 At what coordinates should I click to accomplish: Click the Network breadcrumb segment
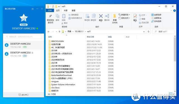pyautogui.click(x=69, y=31)
